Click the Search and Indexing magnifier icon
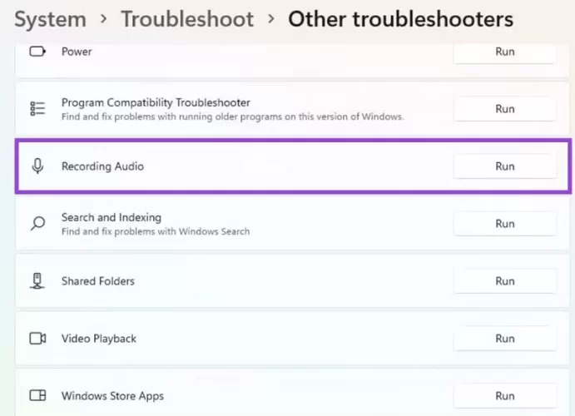575x416 pixels. 37,224
